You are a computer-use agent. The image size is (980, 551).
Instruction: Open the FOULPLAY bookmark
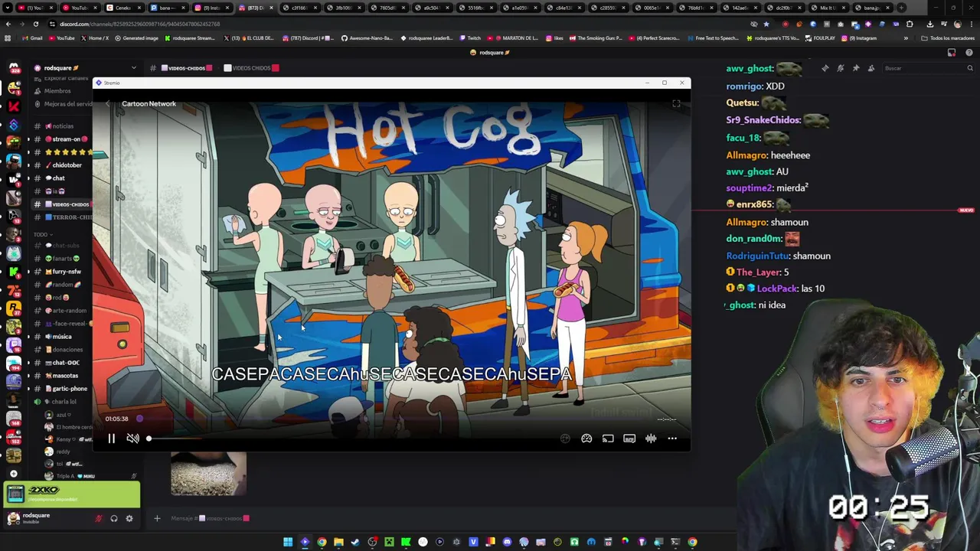820,38
